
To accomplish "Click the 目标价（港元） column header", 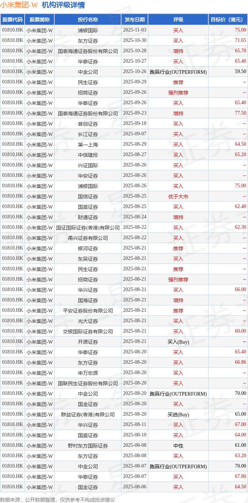I will (228, 20).
